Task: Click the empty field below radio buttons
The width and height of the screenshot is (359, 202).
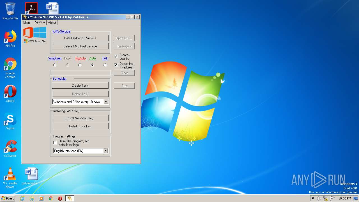Action: tap(80, 73)
